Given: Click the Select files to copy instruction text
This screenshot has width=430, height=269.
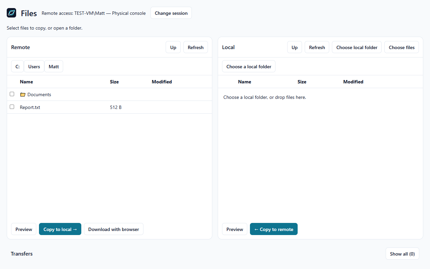Looking at the screenshot, I should point(45,28).
